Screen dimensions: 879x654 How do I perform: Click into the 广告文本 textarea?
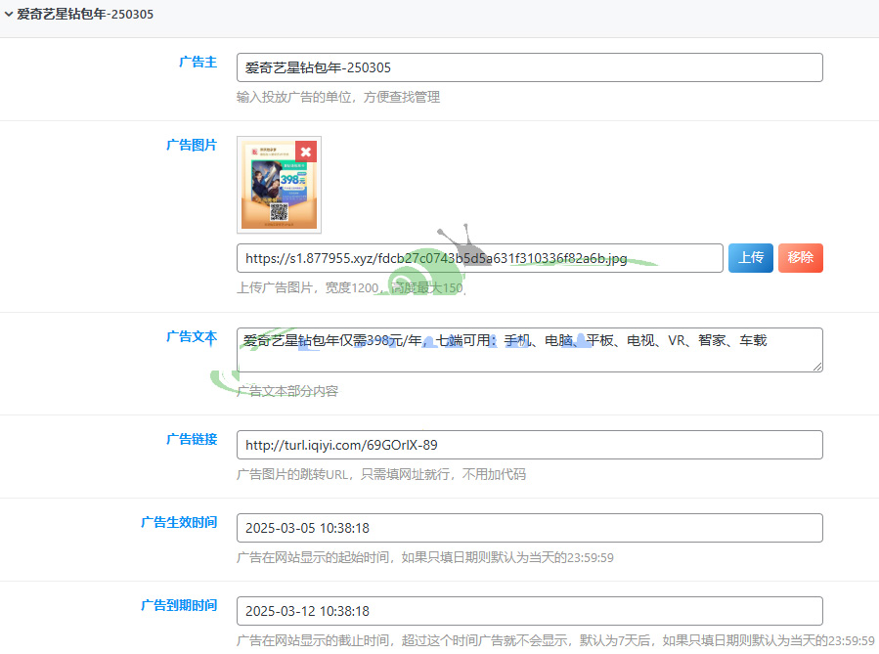(530, 350)
